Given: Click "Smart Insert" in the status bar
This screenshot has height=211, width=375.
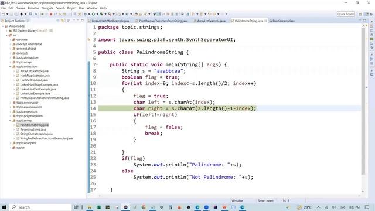Looking at the screenshot, I should tap(265, 200).
